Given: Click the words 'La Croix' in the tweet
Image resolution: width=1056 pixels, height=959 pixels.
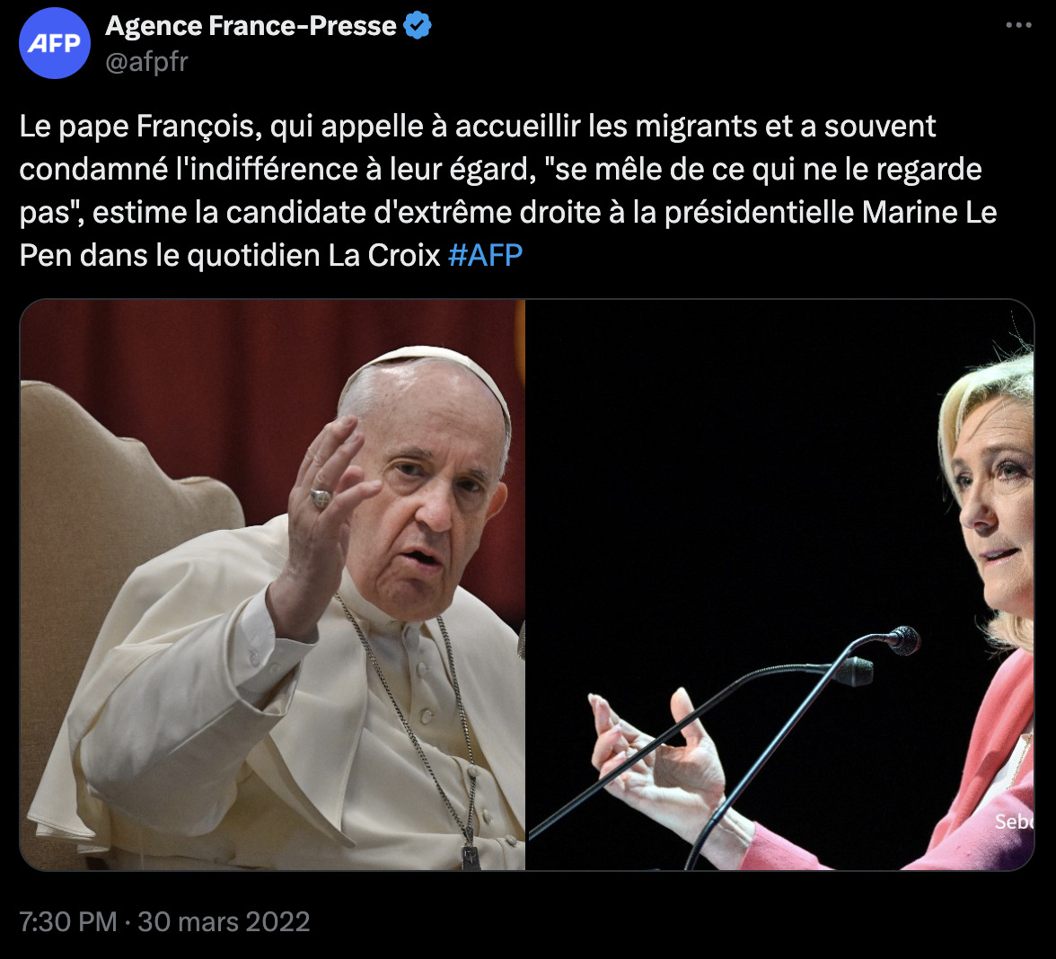Looking at the screenshot, I should (384, 255).
